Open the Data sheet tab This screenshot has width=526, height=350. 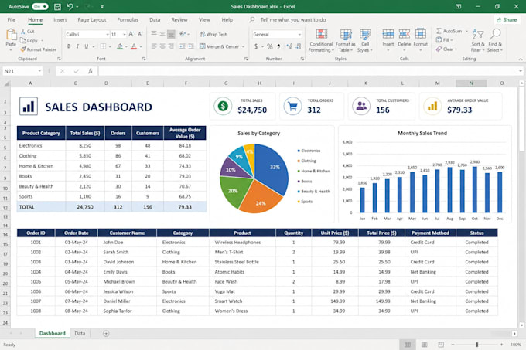(80, 333)
